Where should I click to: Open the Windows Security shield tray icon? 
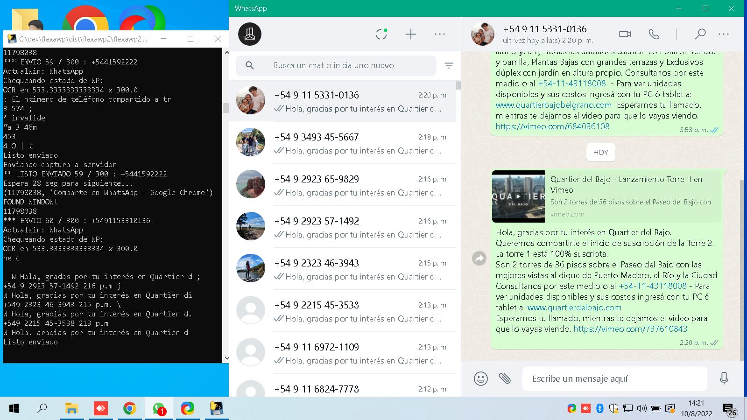(x=614, y=409)
